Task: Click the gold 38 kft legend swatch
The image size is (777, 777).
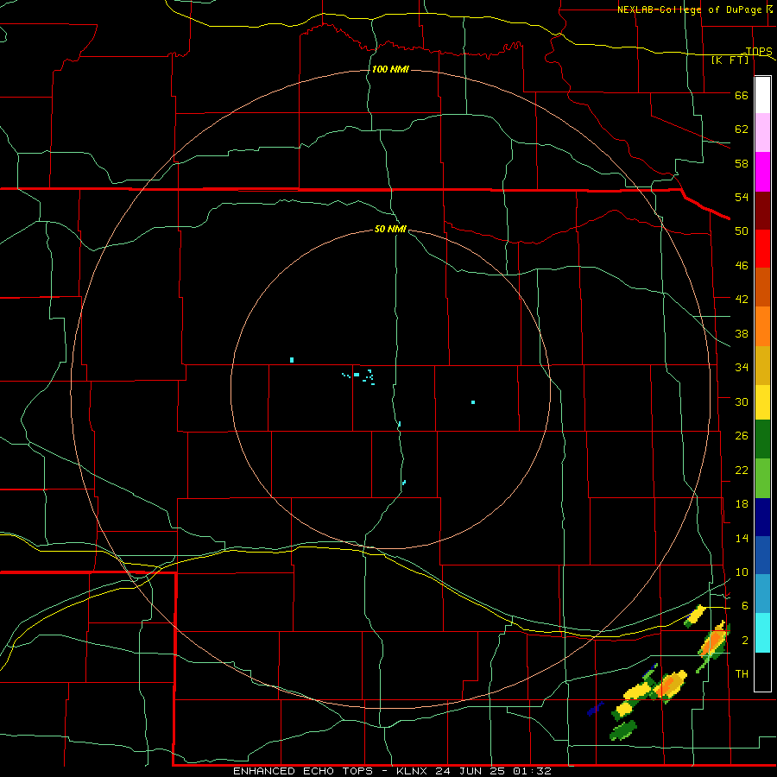Action: coord(762,365)
